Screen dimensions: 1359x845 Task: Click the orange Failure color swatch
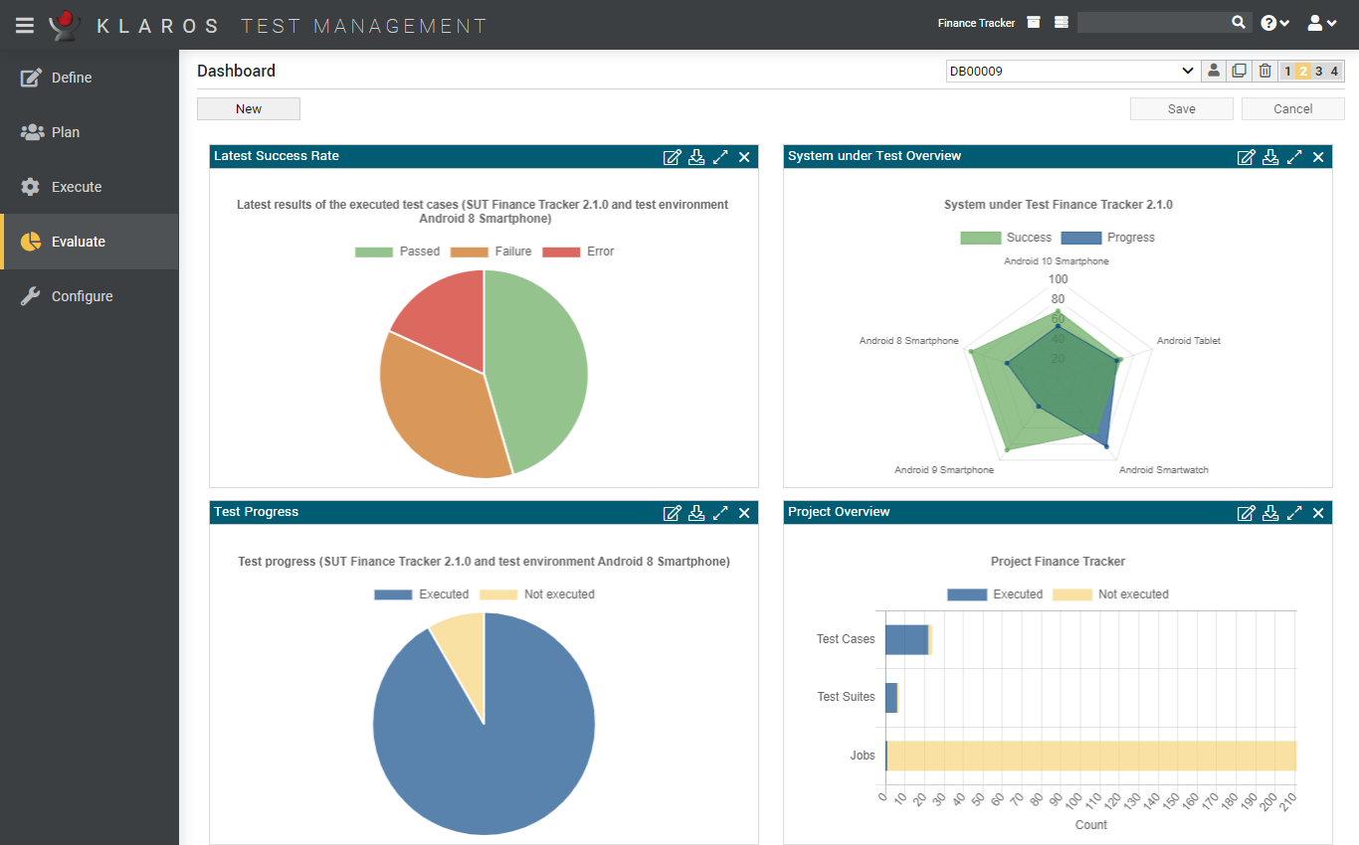(x=468, y=251)
